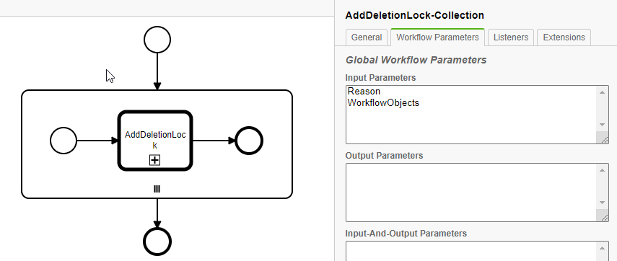Click inside Output Parameters text area

click(x=471, y=193)
